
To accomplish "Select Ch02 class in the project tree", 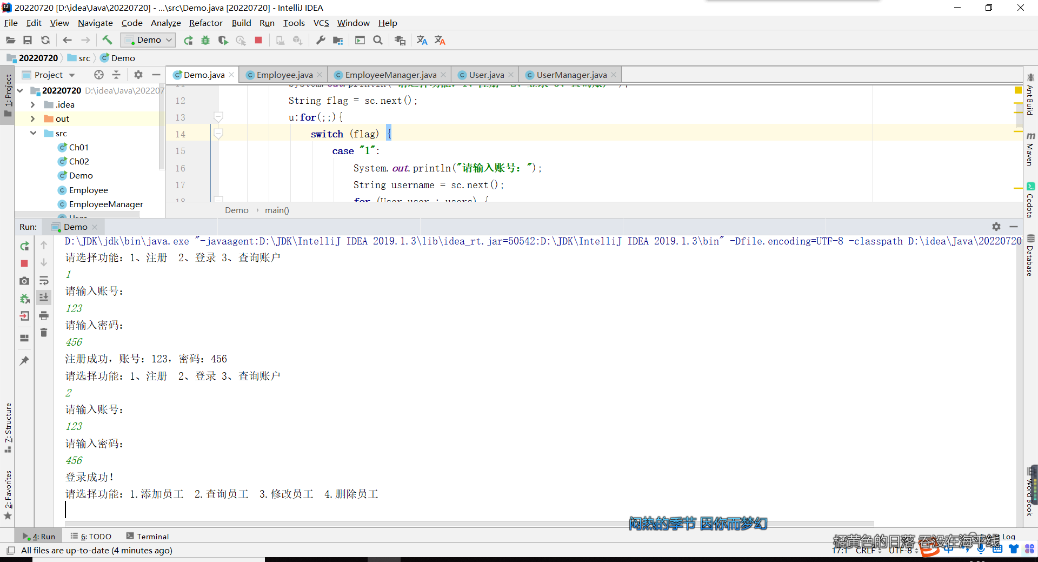I will [x=79, y=161].
